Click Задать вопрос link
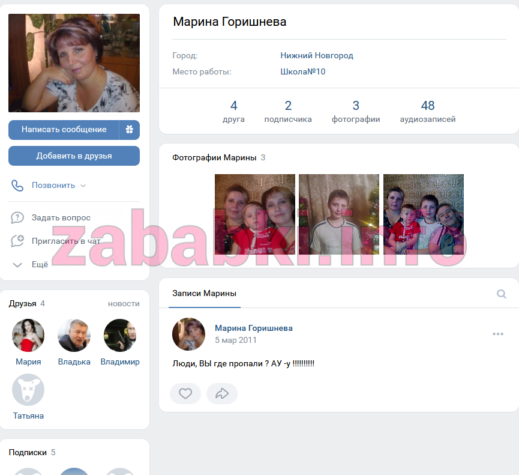 tap(61, 217)
